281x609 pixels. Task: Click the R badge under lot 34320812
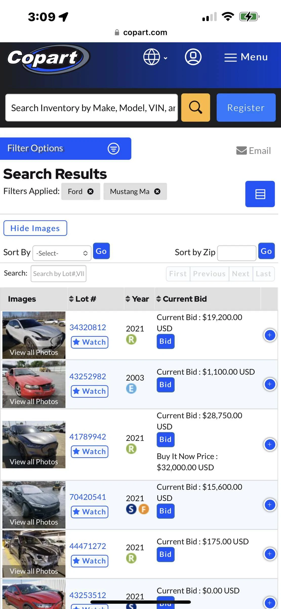click(131, 339)
